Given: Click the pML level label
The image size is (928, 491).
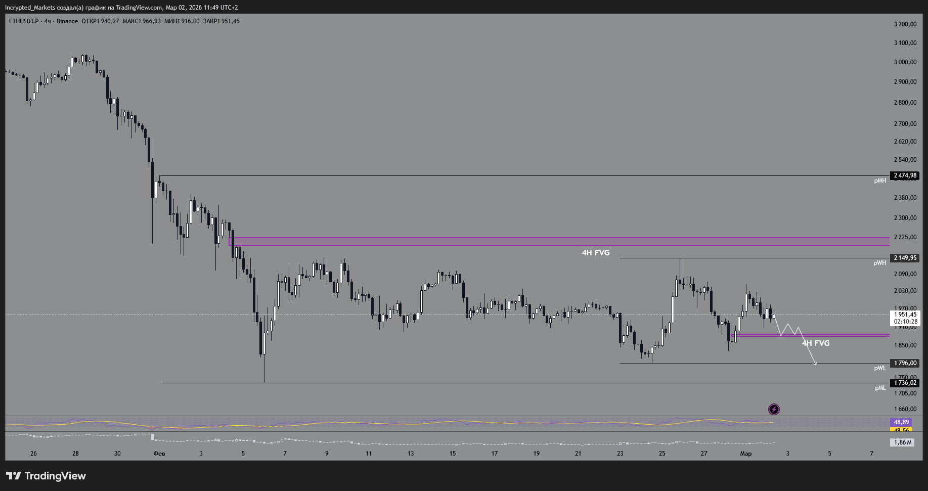Looking at the screenshot, I should (880, 388).
